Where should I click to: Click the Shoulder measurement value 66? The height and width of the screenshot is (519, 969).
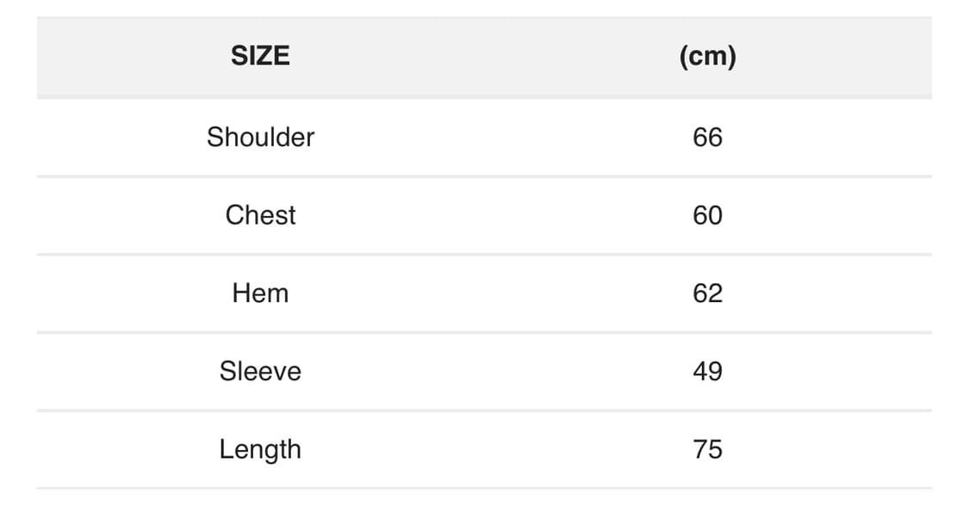707,137
